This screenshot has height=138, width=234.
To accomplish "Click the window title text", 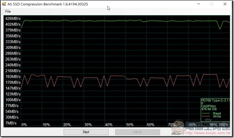I will 48,4.
